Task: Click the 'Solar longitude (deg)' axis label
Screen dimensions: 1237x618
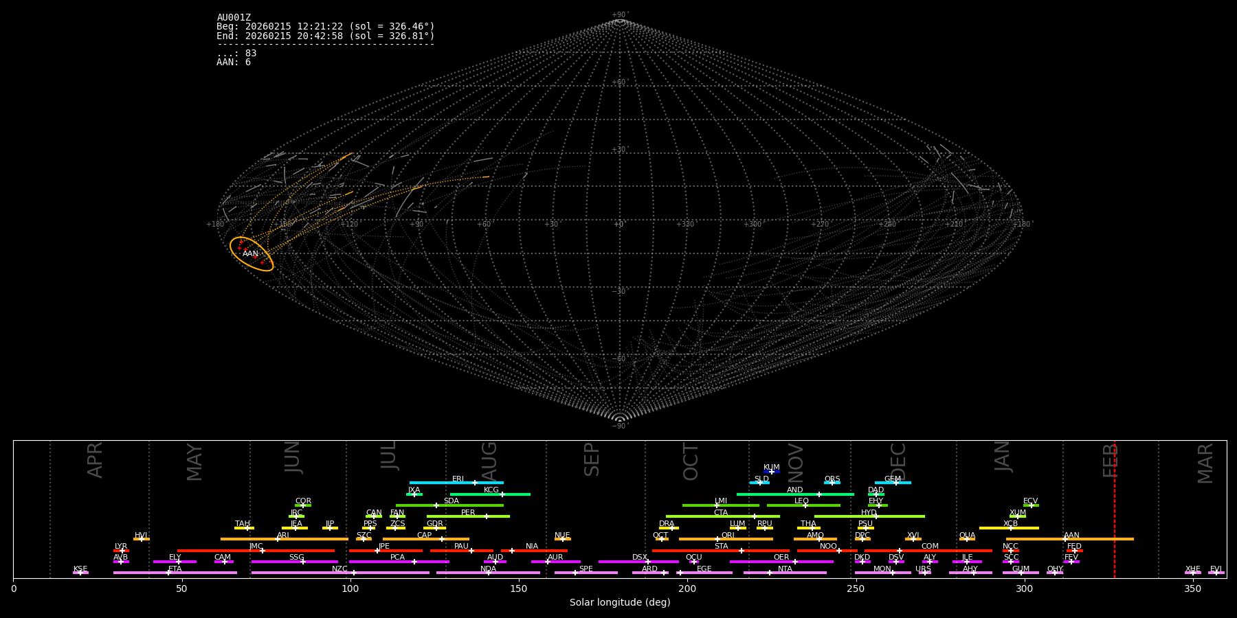Action: coord(620,603)
